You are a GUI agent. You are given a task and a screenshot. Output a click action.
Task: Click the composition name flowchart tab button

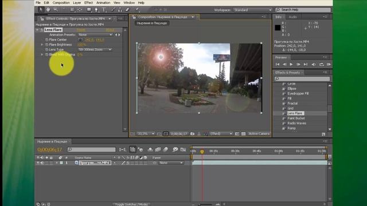pyautogui.click(x=152, y=23)
